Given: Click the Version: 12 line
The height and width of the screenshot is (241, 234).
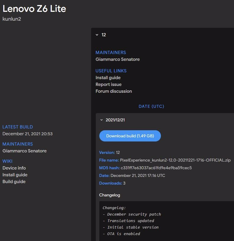Looking at the screenshot, I should coord(110,152).
